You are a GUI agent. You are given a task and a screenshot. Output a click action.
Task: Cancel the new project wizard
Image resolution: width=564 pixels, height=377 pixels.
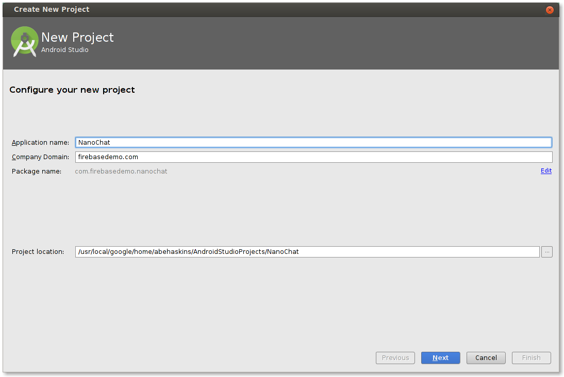tap(486, 357)
